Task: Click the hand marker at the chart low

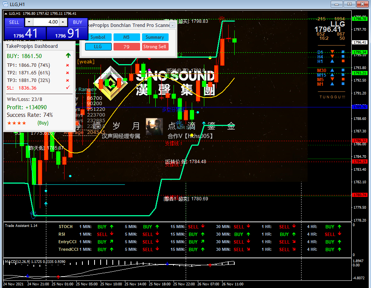Action: (33, 214)
